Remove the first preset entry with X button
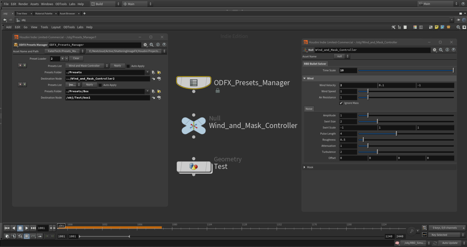 (20, 65)
